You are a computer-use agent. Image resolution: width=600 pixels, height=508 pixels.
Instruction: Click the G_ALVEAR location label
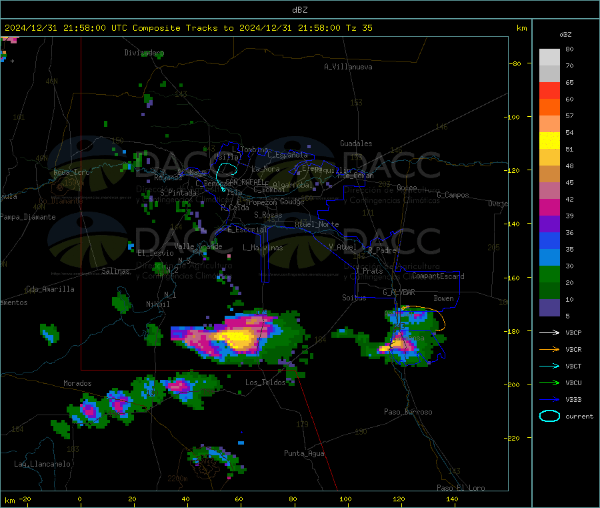click(x=399, y=292)
